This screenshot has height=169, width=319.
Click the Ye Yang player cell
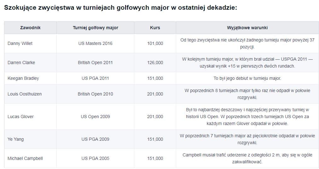[x=15, y=139]
